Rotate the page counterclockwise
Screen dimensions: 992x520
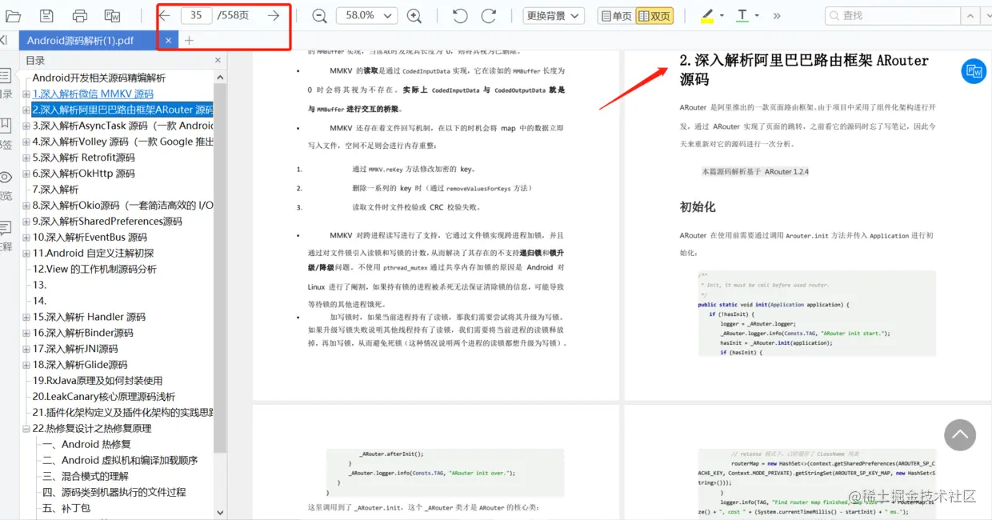[x=460, y=15]
